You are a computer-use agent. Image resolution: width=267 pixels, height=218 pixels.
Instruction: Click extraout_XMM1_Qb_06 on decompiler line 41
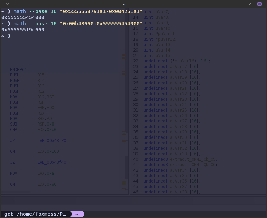tap(193, 164)
